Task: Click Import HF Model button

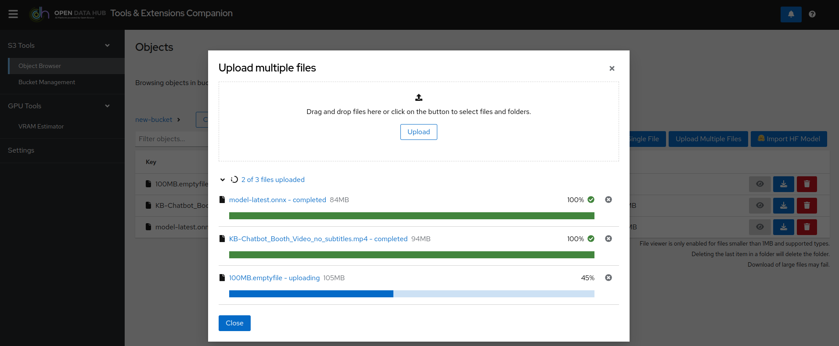Action: coord(789,139)
